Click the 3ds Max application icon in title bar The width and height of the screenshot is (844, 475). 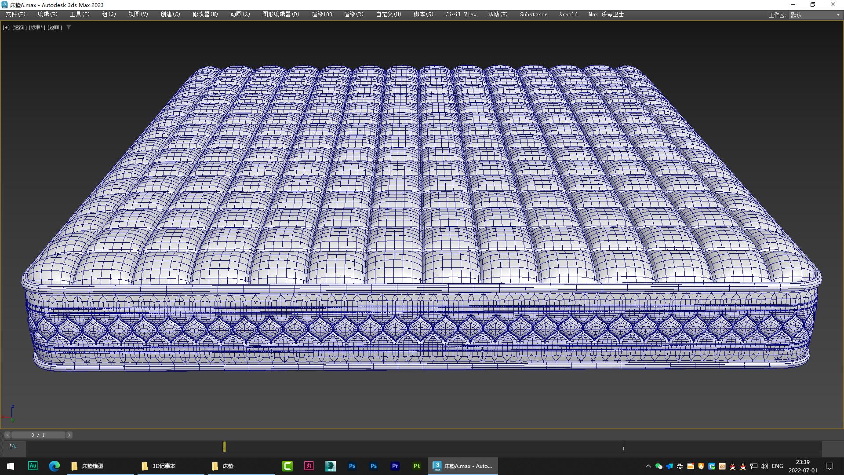[x=4, y=5]
